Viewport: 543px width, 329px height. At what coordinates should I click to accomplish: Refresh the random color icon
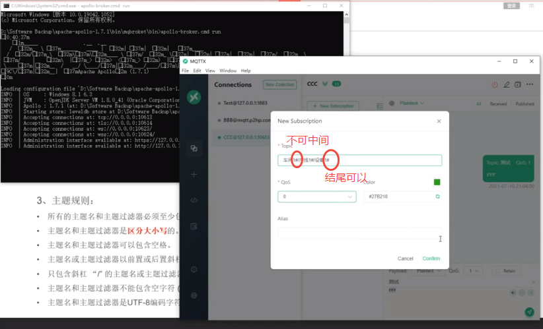[437, 196]
